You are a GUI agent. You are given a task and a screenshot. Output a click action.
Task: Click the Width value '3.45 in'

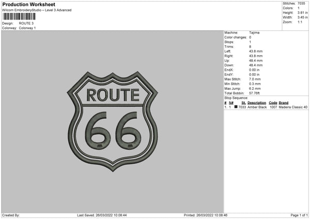click(302, 18)
